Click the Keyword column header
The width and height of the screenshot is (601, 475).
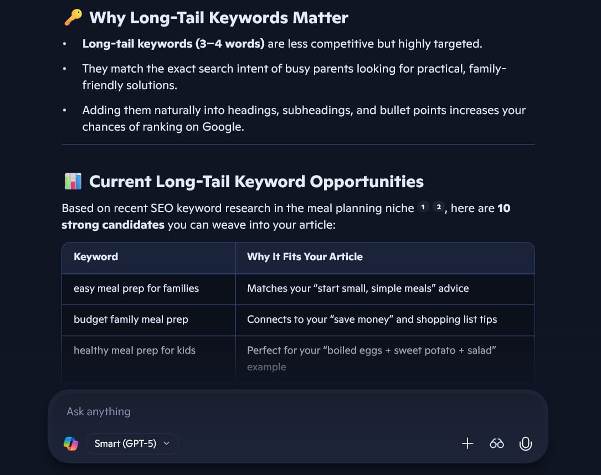[x=95, y=256]
